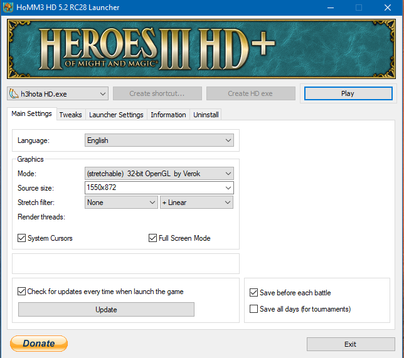This screenshot has width=404, height=358.
Task: Toggle the System Cursors checkbox
Action: (x=21, y=238)
